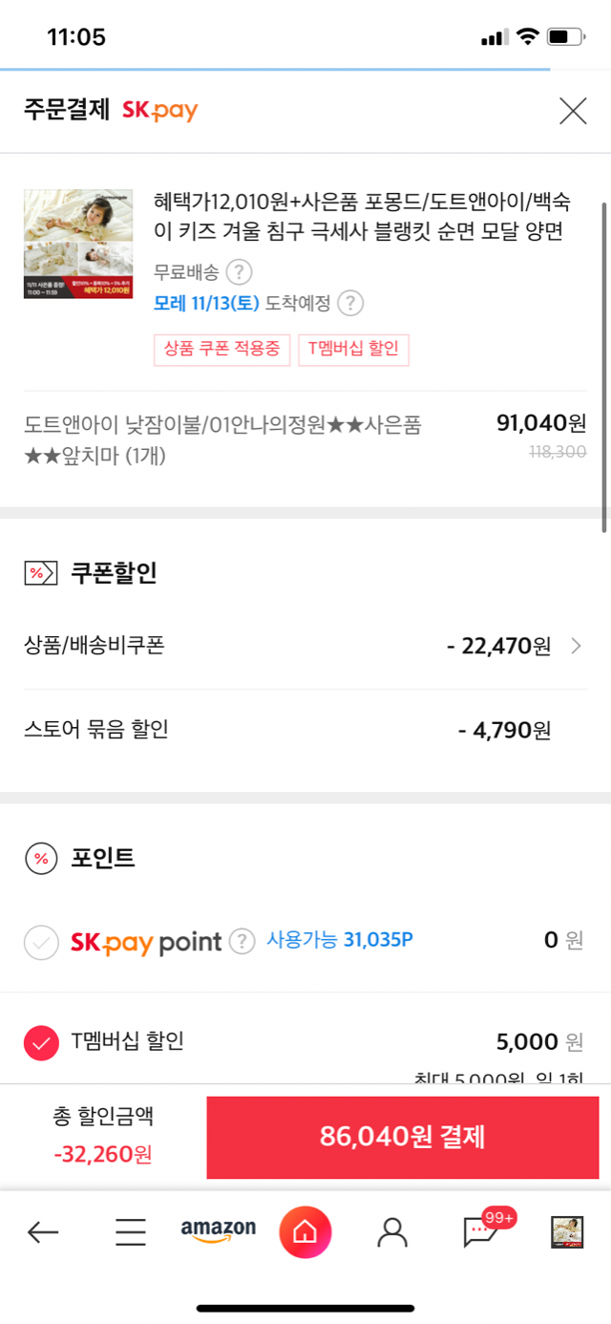Go back using the bottom arrow
Image resolution: width=611 pixels, height=1324 pixels.
[x=43, y=1232]
